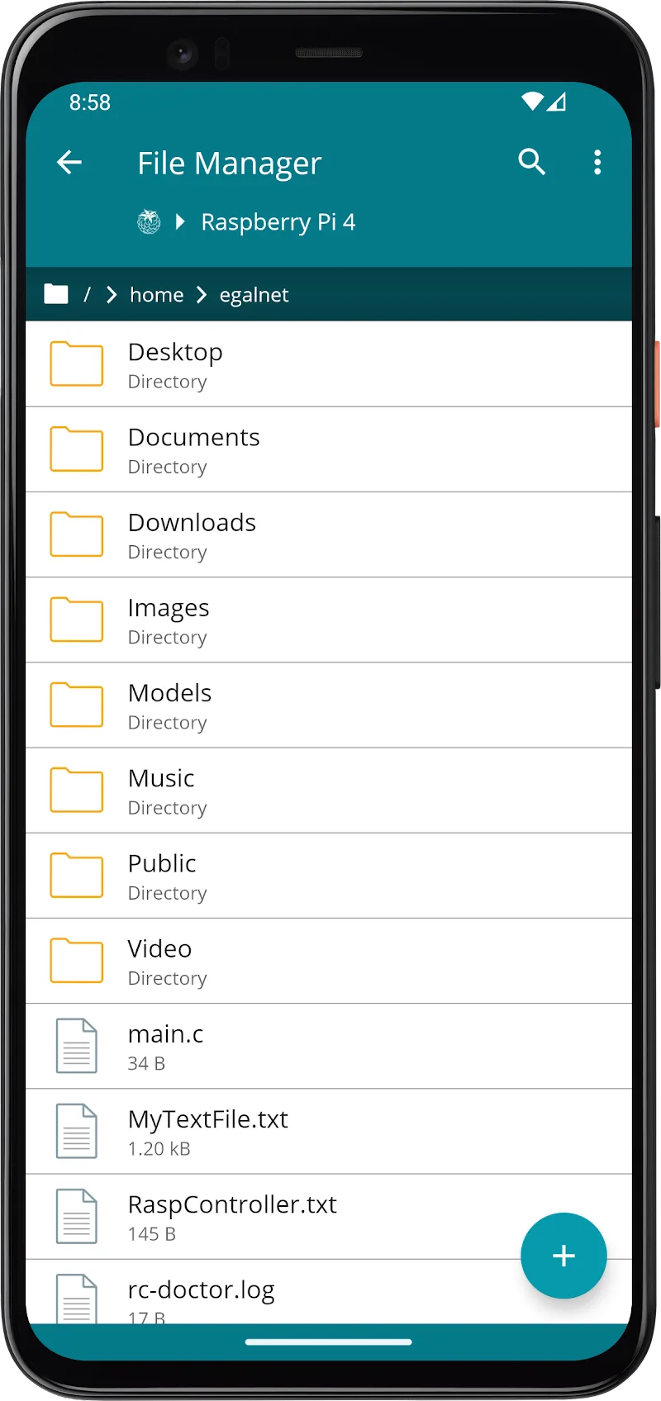This screenshot has width=661, height=1401.
Task: Tap the Desktop folder icon
Action: [x=77, y=364]
